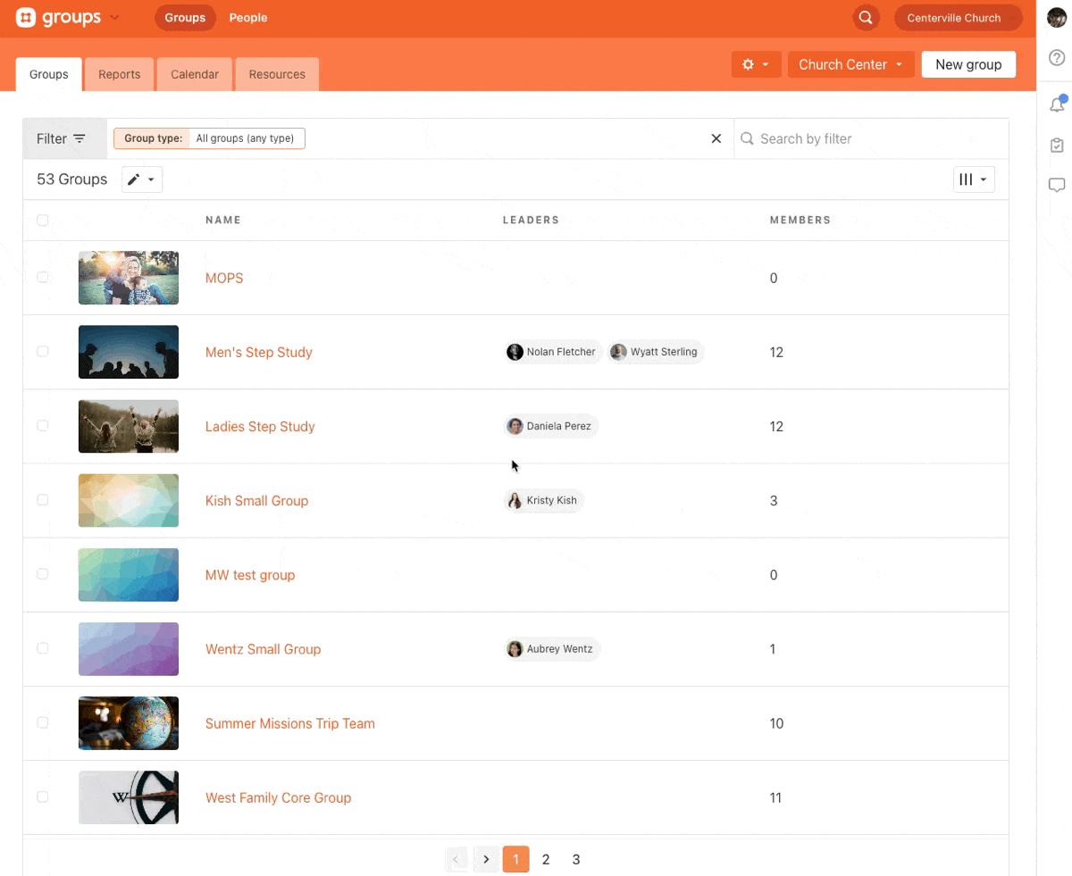Click the user profile avatar
The width and height of the screenshot is (1072, 876).
1057,18
